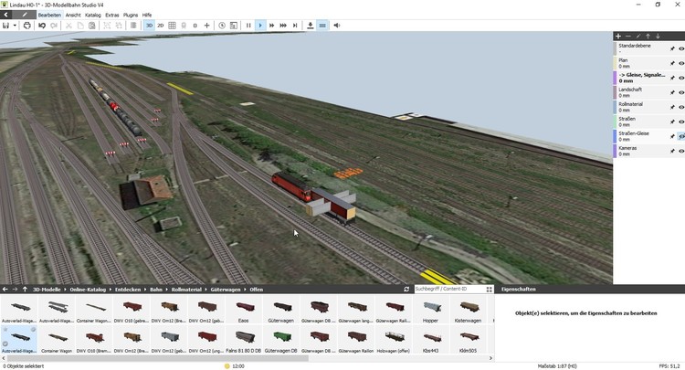Click the align objects icon

coord(133,26)
